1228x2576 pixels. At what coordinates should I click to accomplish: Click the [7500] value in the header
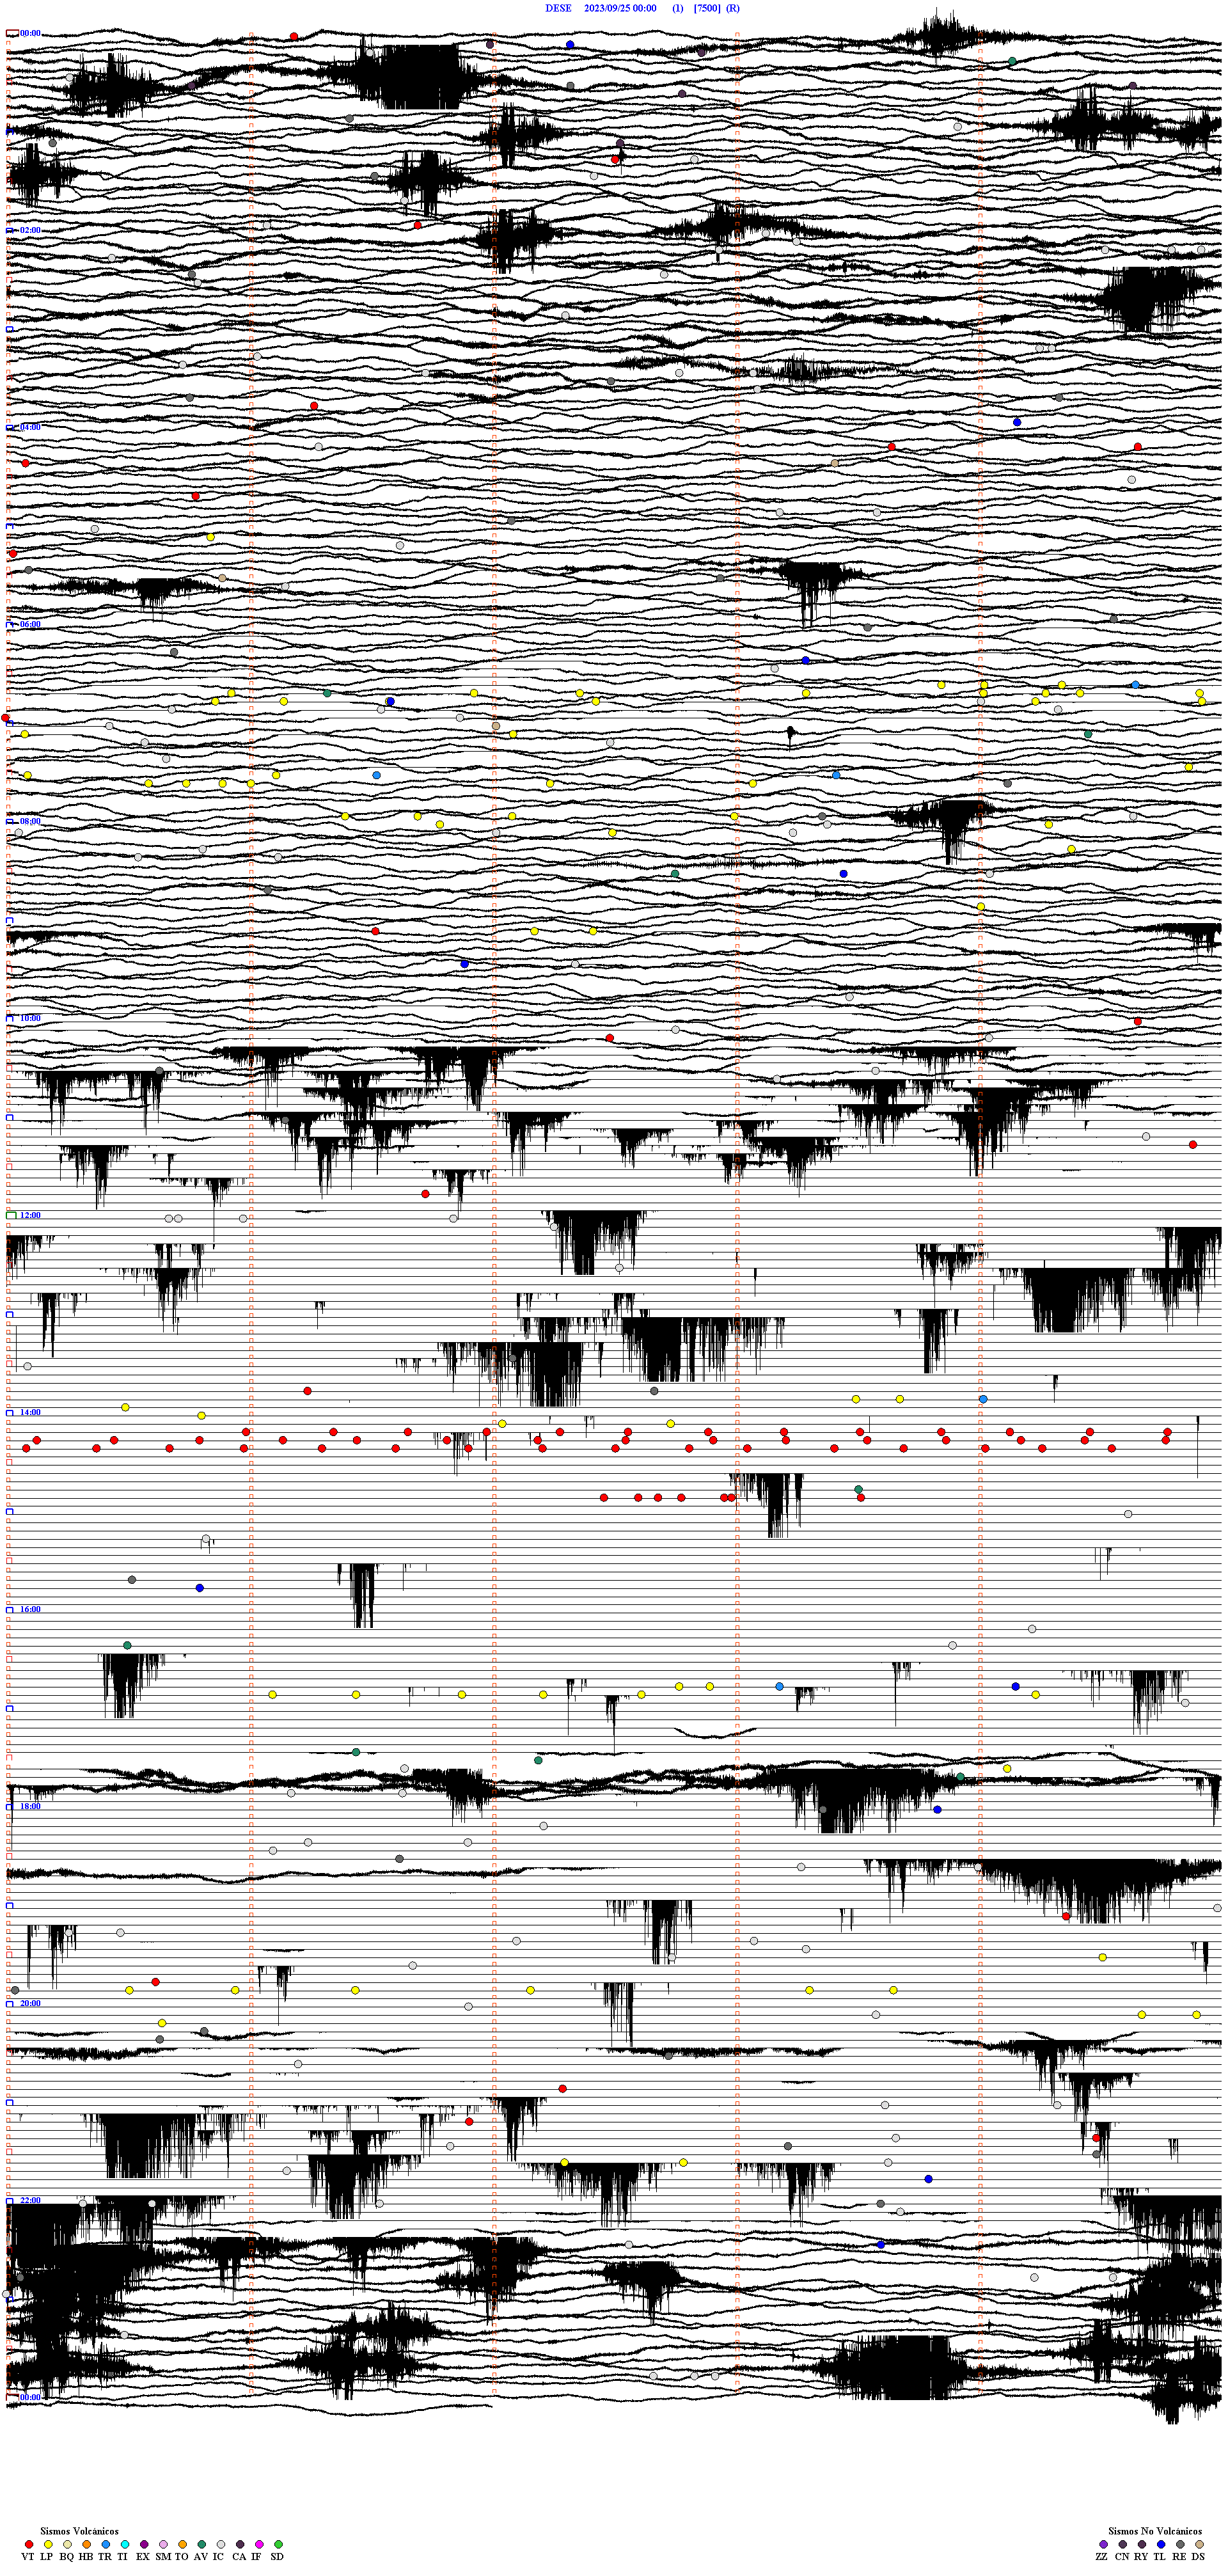click(x=707, y=8)
